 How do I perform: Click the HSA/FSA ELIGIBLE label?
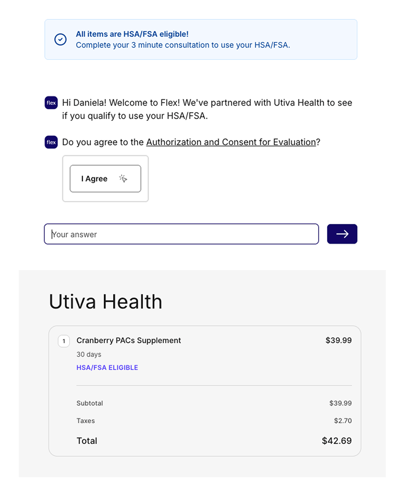tap(107, 368)
